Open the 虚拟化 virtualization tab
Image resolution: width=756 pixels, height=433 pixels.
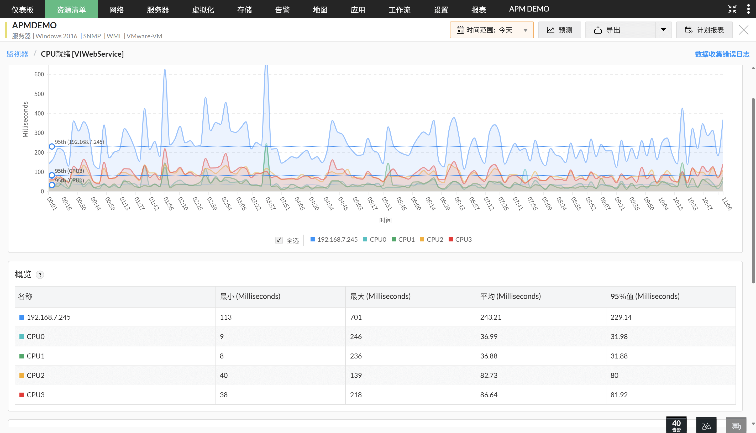203,9
